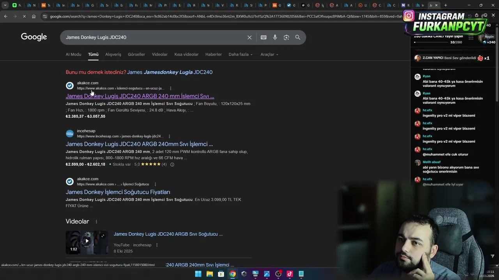The height and width of the screenshot is (280, 499).
Task: Open File Explorer from taskbar
Action: tap(210, 274)
